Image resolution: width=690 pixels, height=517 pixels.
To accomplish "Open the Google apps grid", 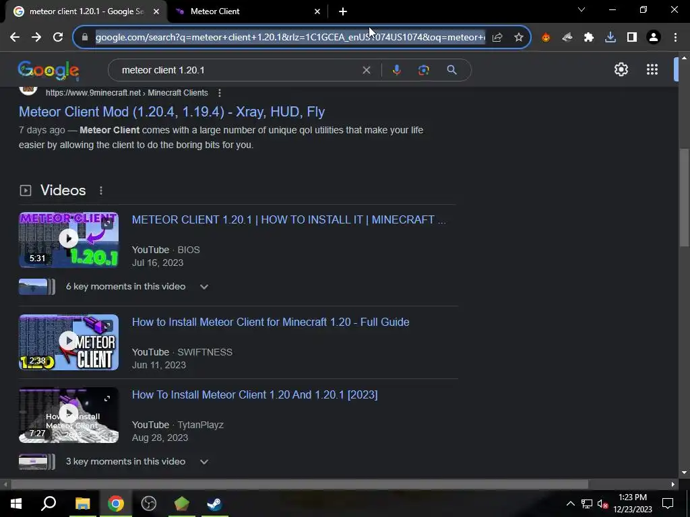I will (x=652, y=69).
